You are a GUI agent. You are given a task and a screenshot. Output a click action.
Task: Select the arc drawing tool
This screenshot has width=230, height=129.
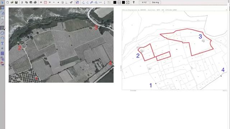click(x=2, y=38)
